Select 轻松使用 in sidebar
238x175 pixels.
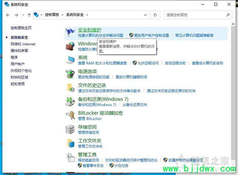[x=17, y=84]
